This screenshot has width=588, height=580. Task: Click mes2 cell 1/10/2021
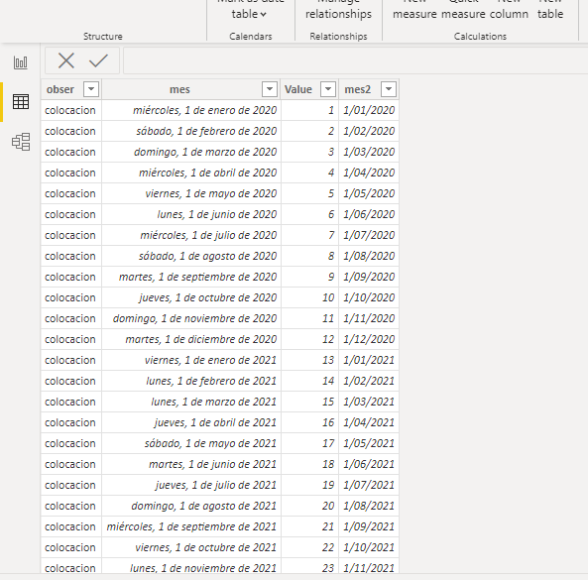pyautogui.click(x=369, y=547)
